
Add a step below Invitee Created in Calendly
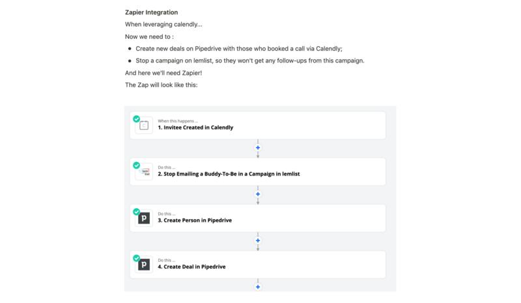(258, 148)
